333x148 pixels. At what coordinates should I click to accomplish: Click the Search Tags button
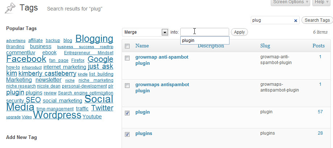(317, 20)
